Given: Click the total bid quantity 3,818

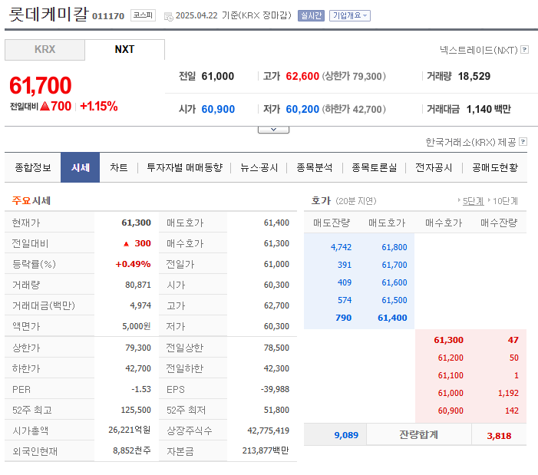Looking at the screenshot, I should pos(499,436).
